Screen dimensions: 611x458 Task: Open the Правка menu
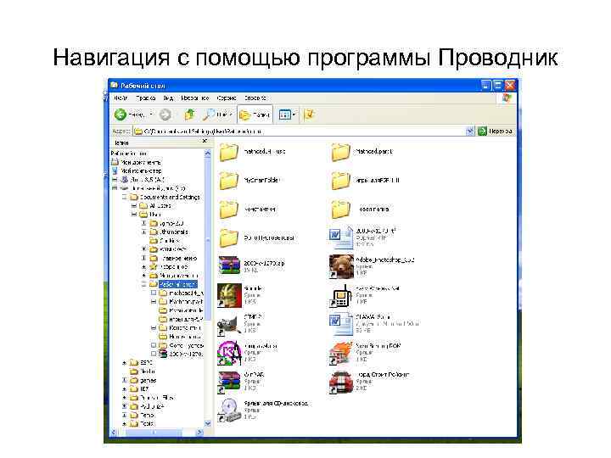(x=146, y=98)
